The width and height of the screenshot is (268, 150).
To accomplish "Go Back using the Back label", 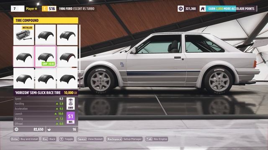I will click(x=52, y=139).
